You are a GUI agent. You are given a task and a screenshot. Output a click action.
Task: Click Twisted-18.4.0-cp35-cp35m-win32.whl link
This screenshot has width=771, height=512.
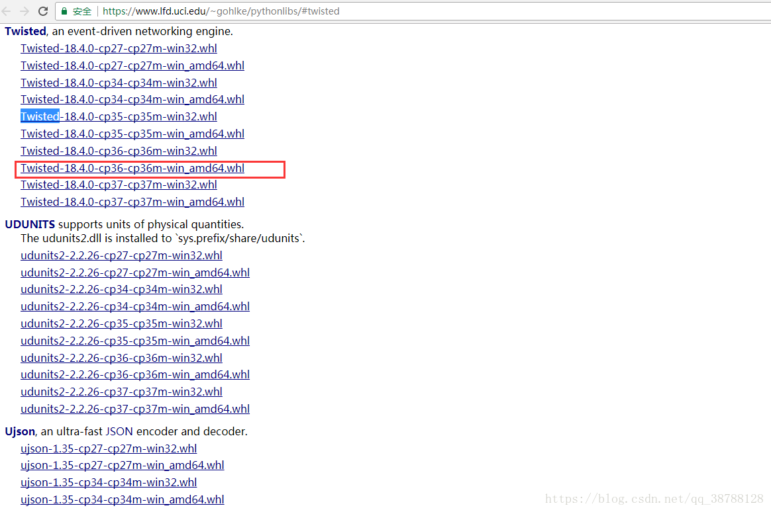click(119, 117)
